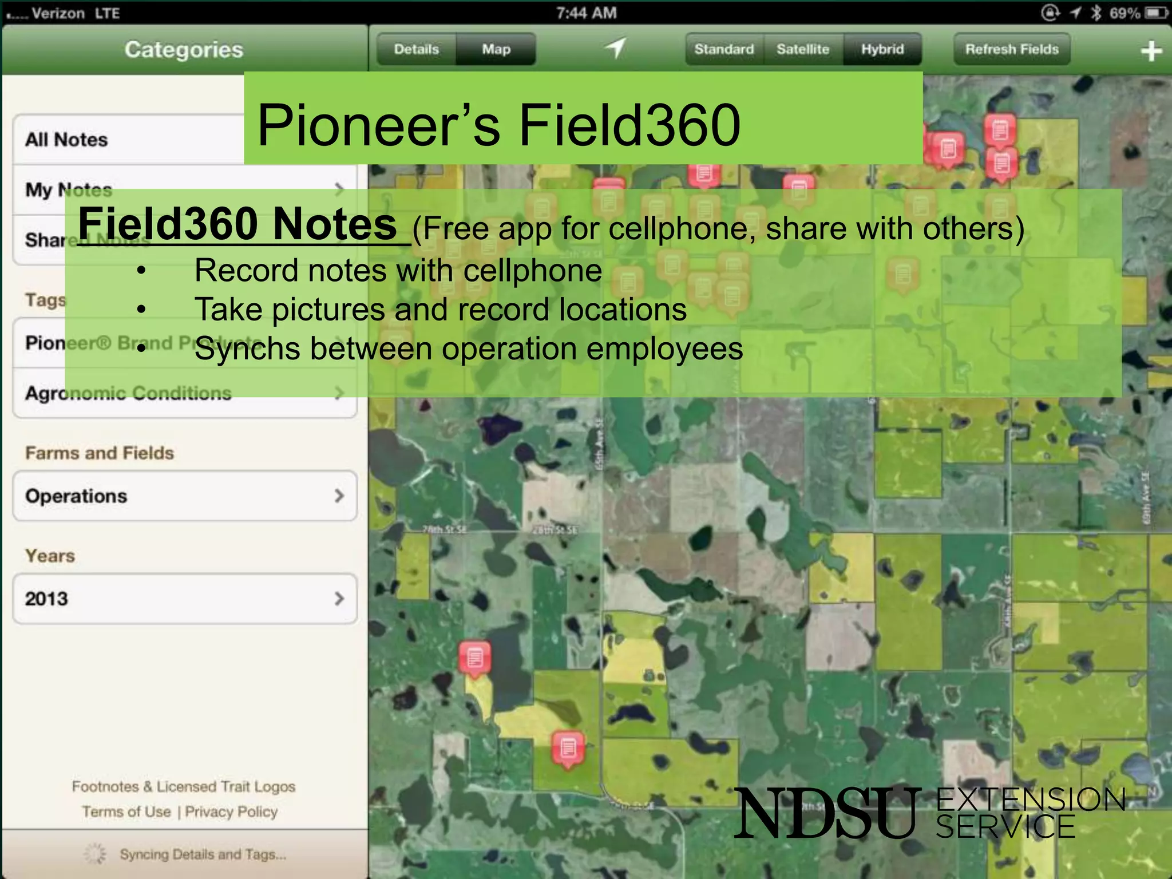This screenshot has width=1172, height=879.
Task: Tap the Verizon LTE carrier label
Action: point(75,13)
